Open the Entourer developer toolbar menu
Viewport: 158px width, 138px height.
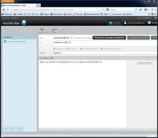[78, 14]
